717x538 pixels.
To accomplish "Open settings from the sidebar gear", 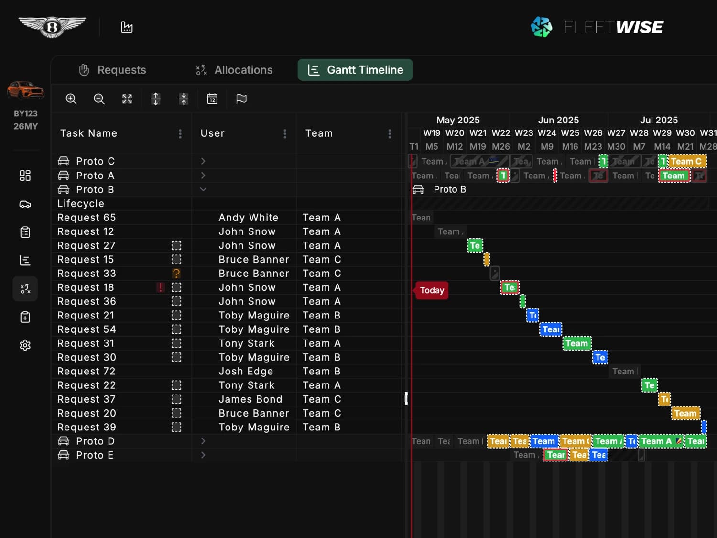I will click(x=25, y=345).
